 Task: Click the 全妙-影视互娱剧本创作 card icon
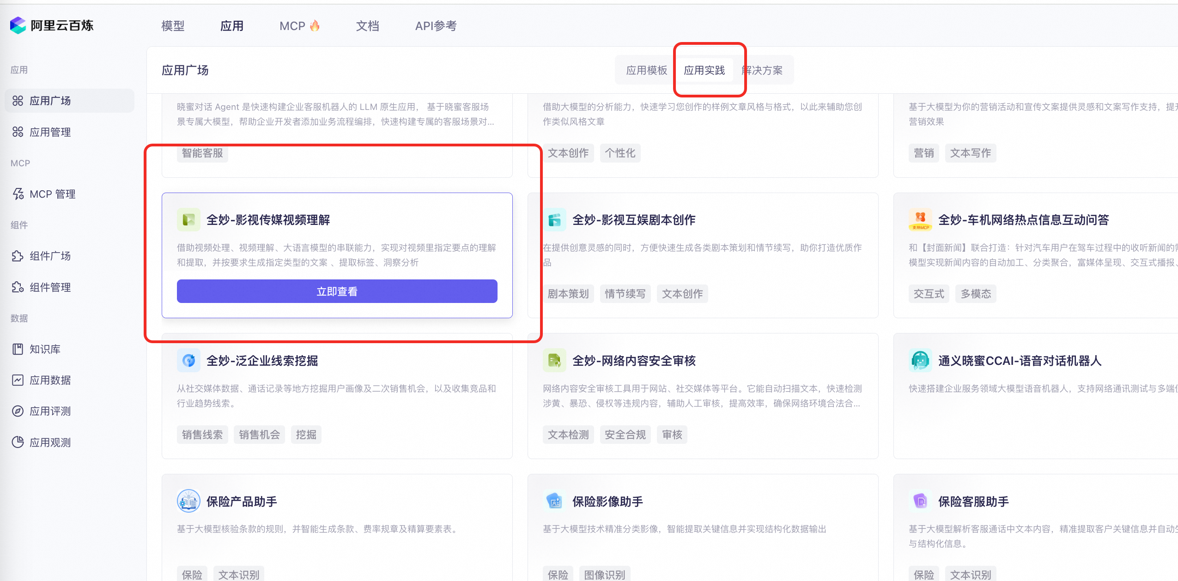(x=554, y=220)
